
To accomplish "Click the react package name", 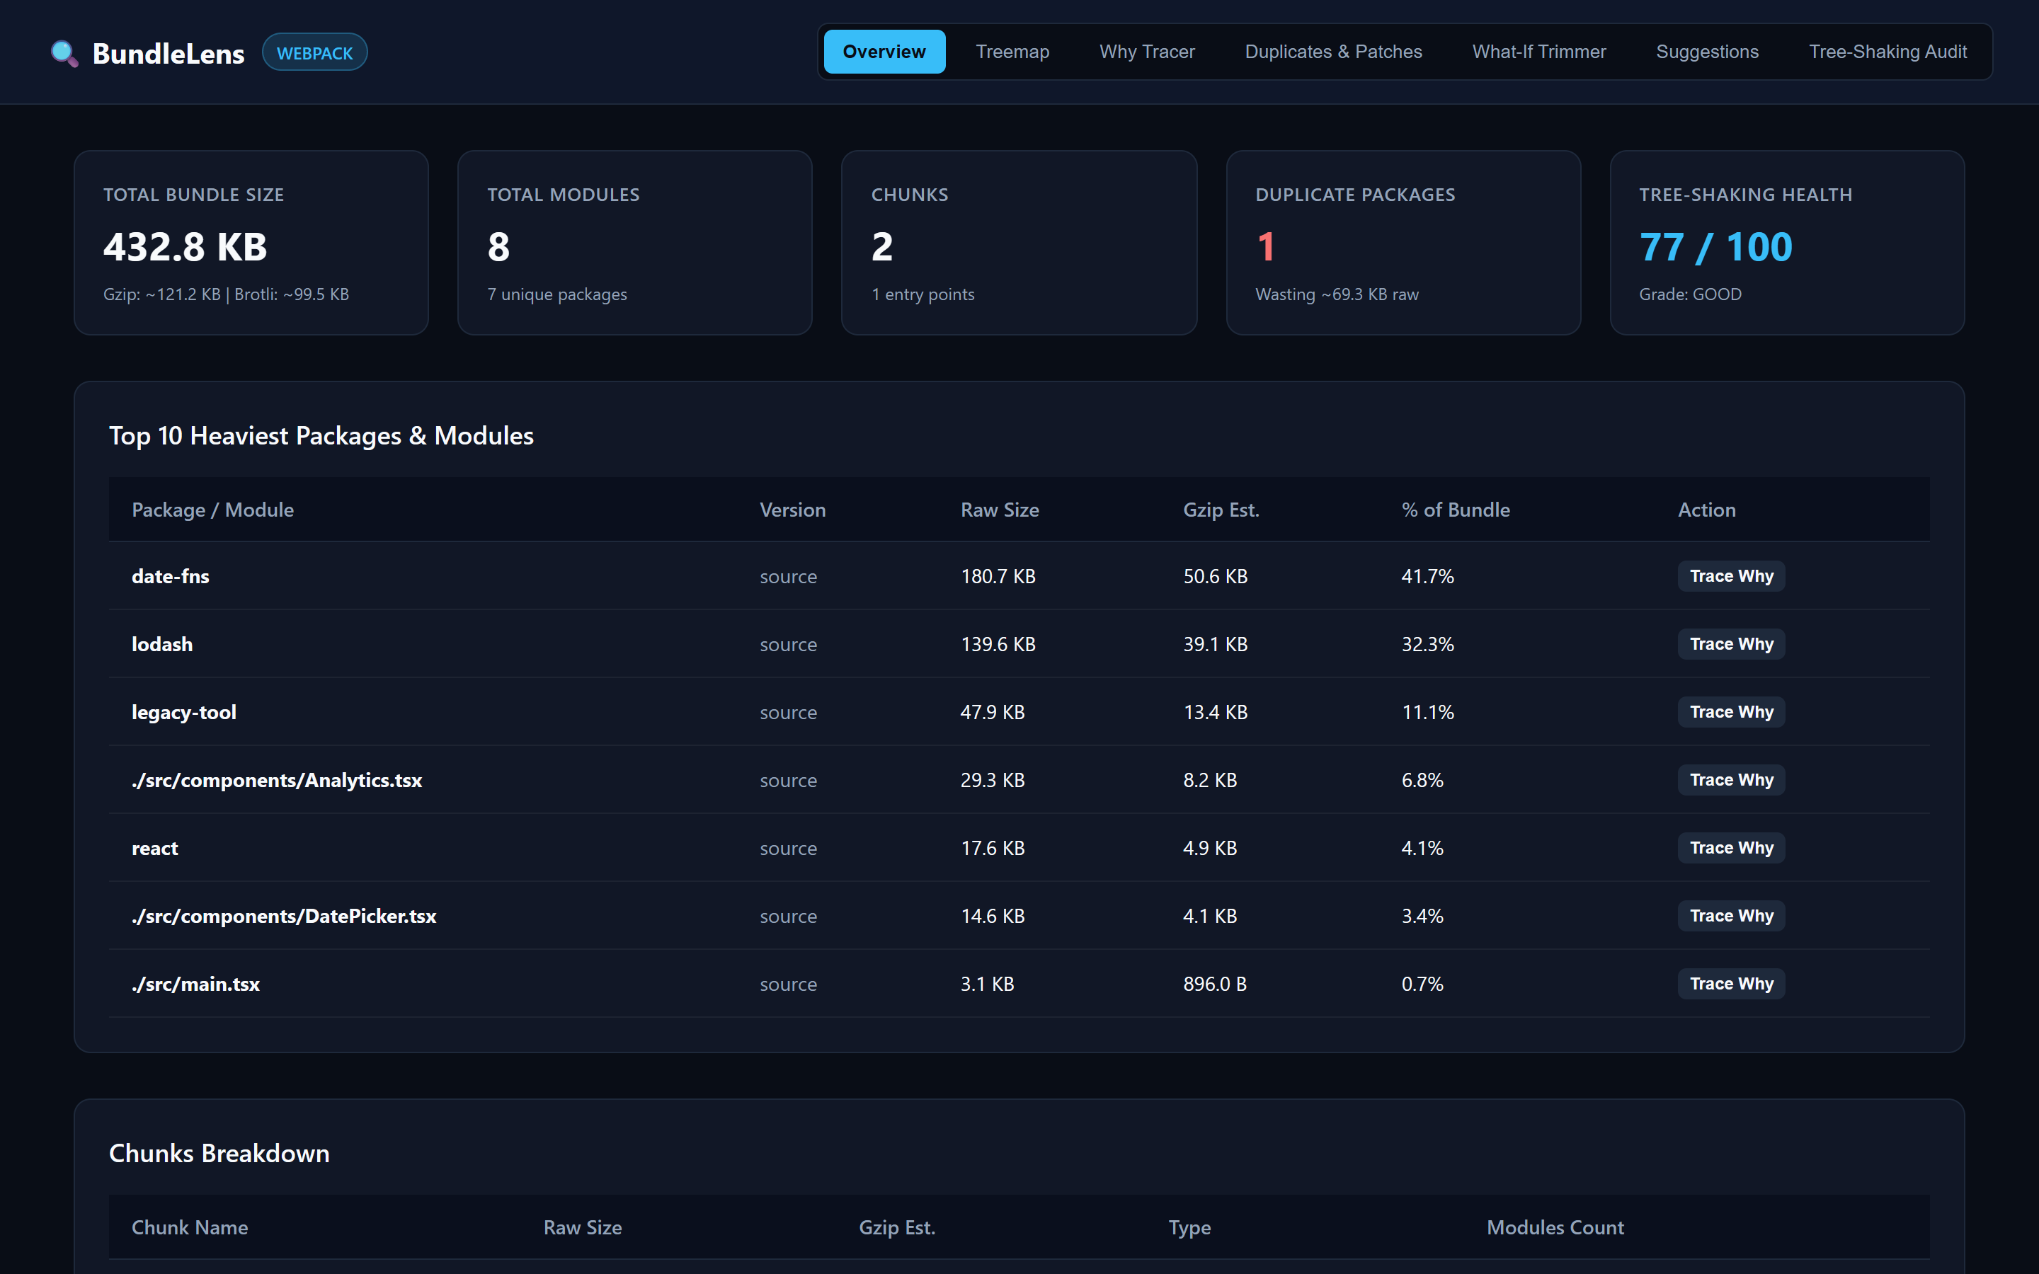I will click(154, 849).
